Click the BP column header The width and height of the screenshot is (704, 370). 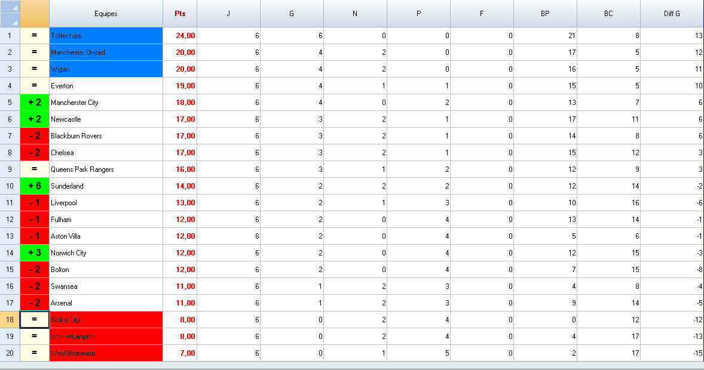[545, 14]
